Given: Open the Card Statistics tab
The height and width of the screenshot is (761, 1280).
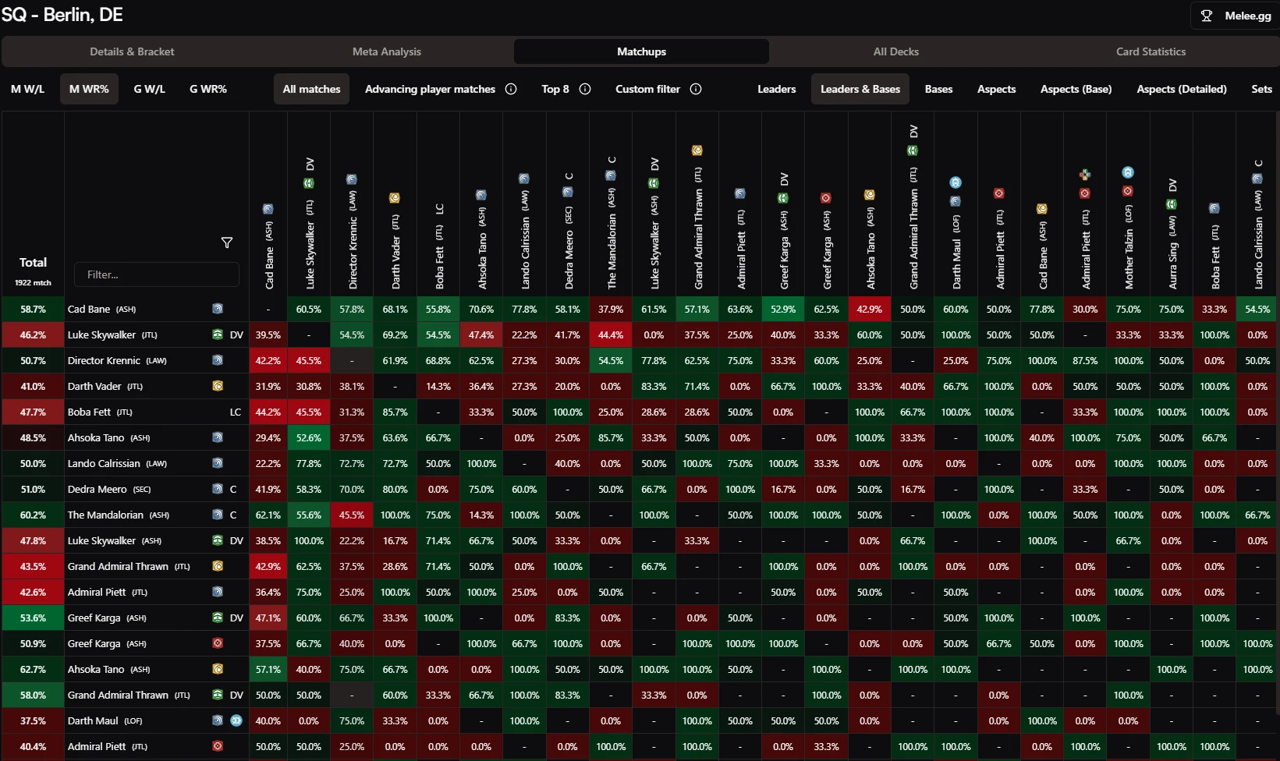Looking at the screenshot, I should click(1151, 51).
